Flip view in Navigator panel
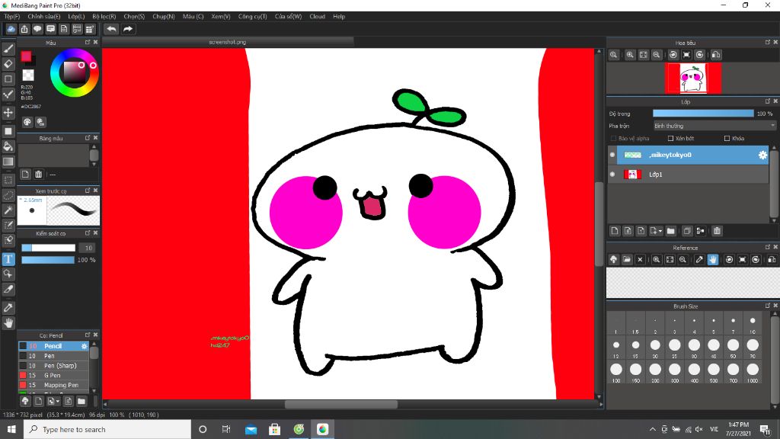The width and height of the screenshot is (780, 439). pyautogui.click(x=716, y=55)
